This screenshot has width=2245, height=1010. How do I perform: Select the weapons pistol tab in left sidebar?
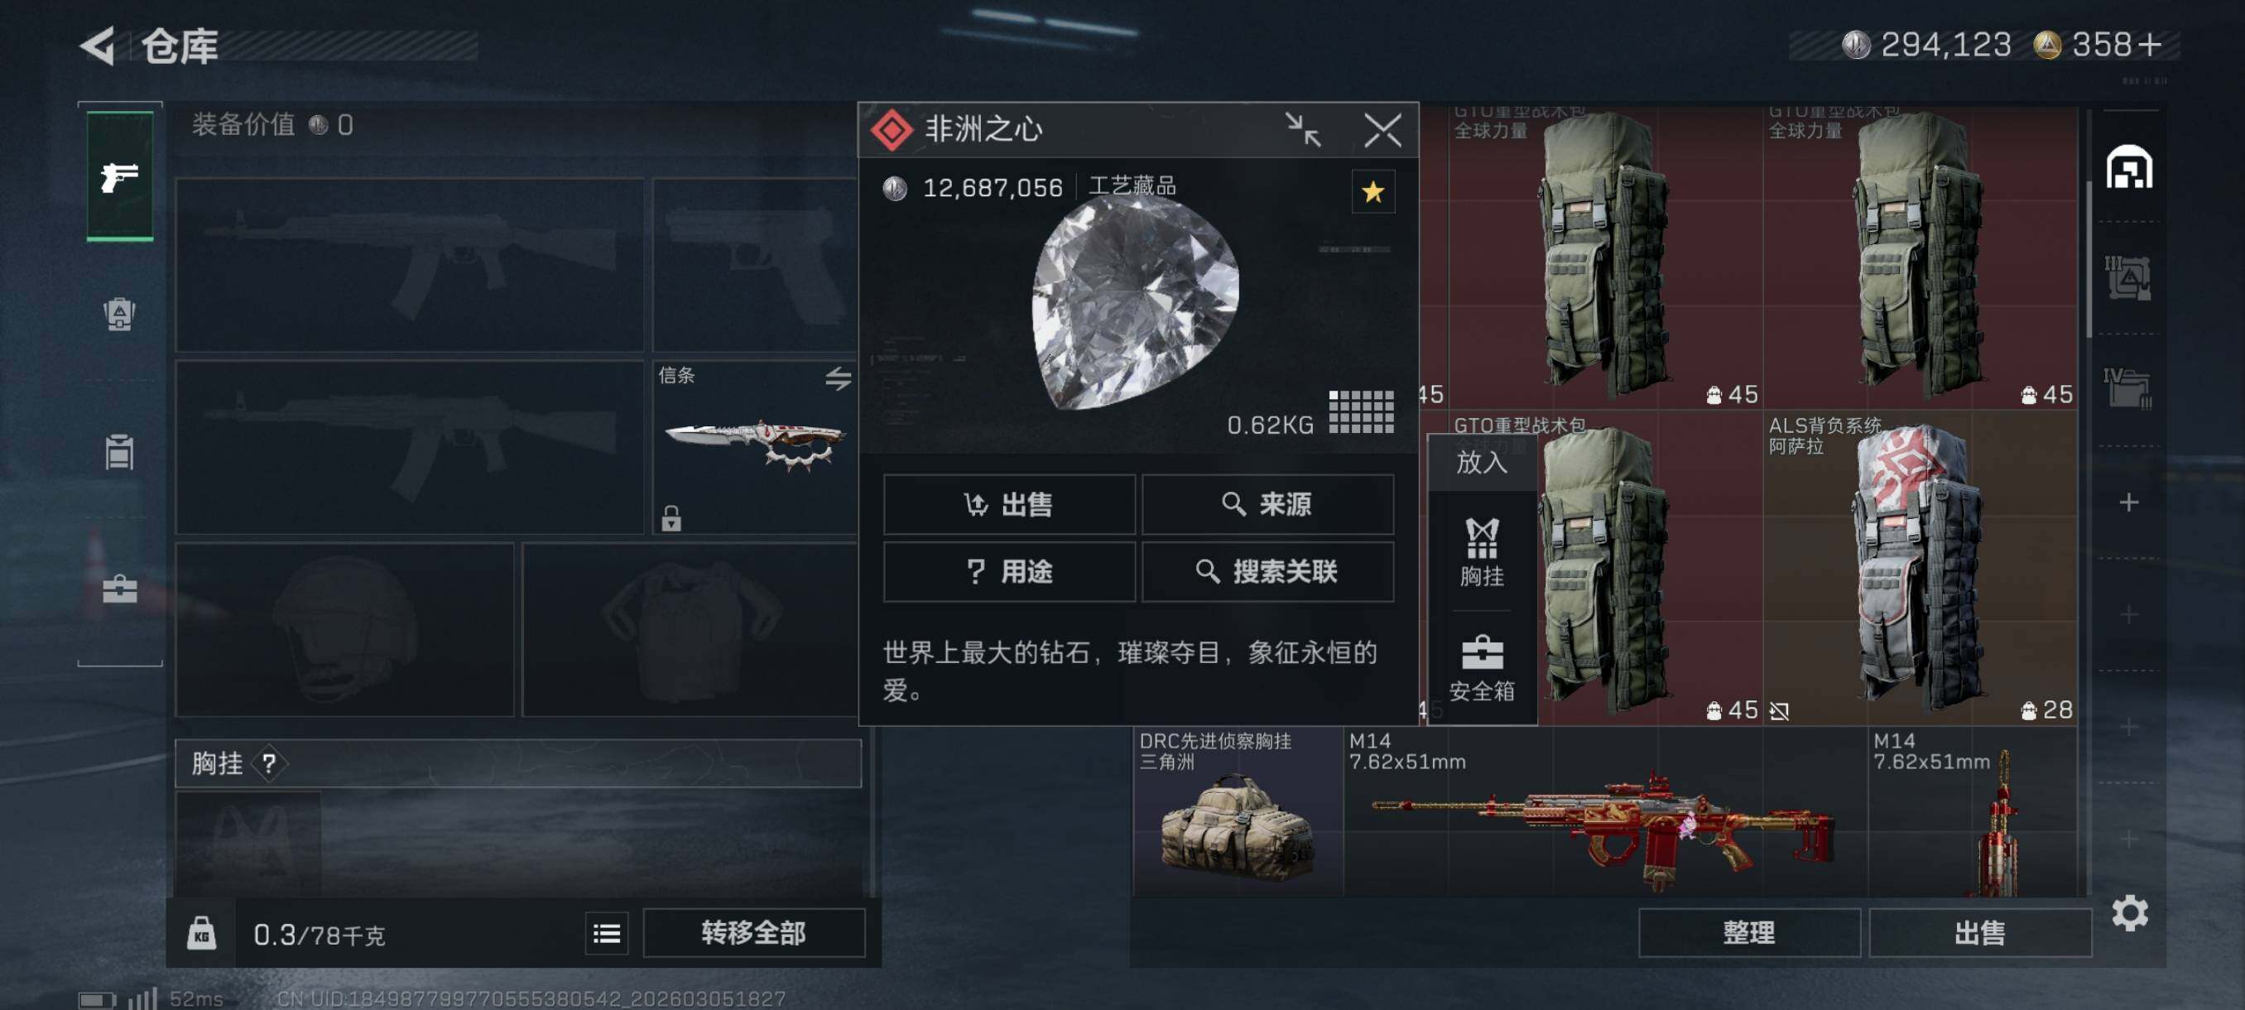point(120,176)
